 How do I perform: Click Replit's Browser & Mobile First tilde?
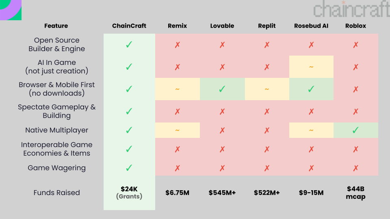pyautogui.click(x=267, y=89)
